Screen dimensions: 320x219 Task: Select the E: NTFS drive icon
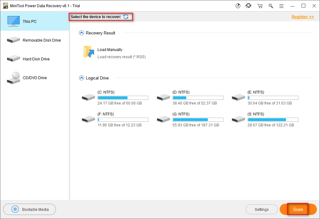238,97
